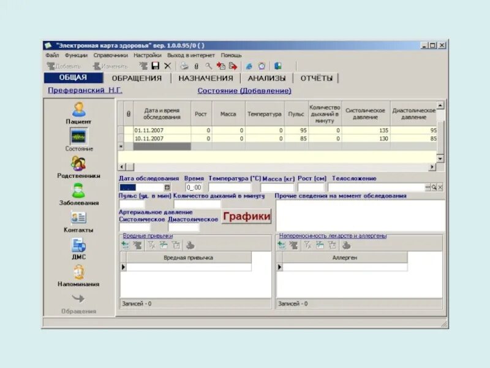
Task: Click the table's vertical scrollbar down arrow
Action: (x=440, y=159)
